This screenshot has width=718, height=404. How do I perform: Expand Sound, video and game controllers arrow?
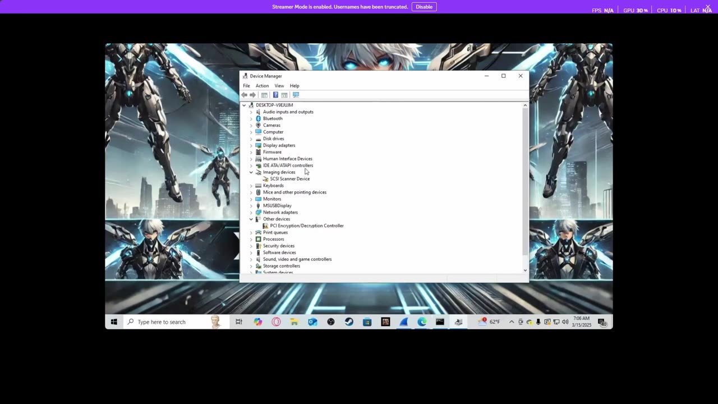click(x=251, y=259)
